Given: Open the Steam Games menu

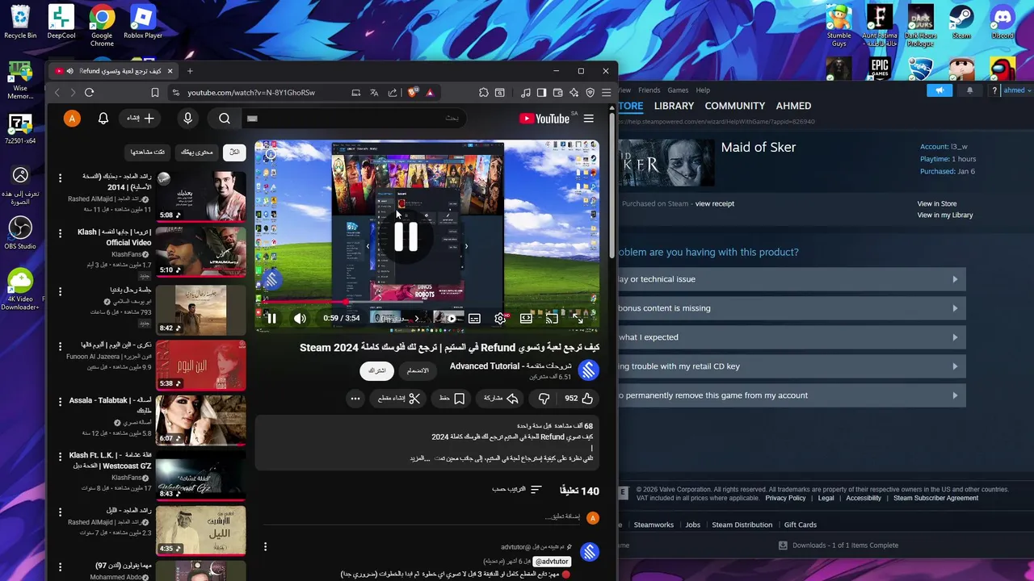Looking at the screenshot, I should (x=678, y=90).
